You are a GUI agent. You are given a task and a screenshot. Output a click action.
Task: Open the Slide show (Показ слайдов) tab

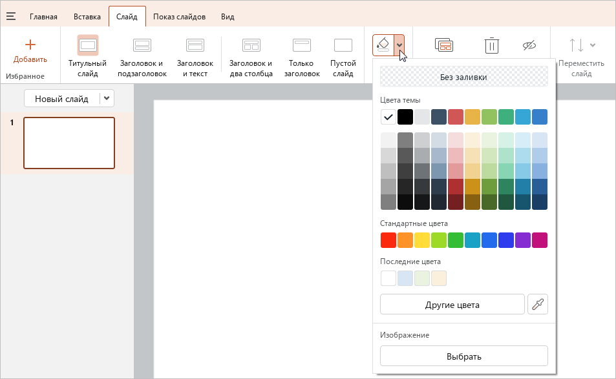179,17
